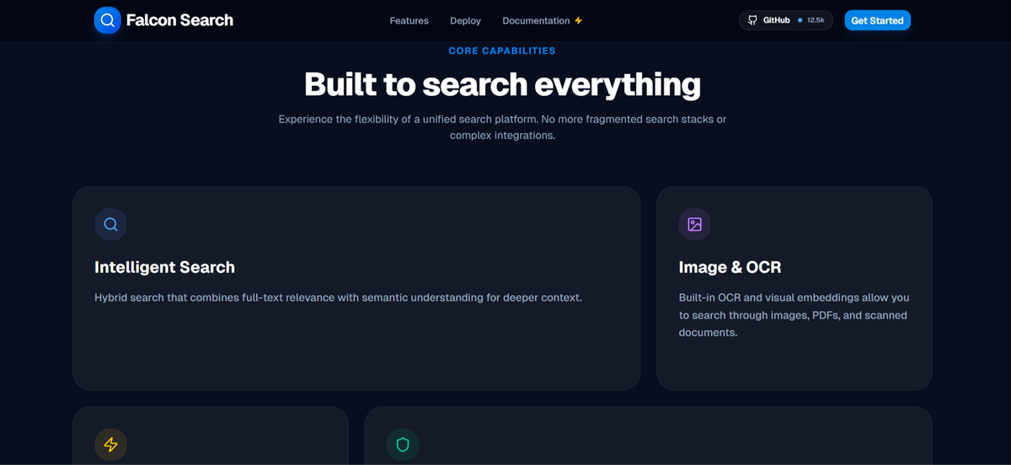Open the Documentation navigation link

(x=536, y=20)
